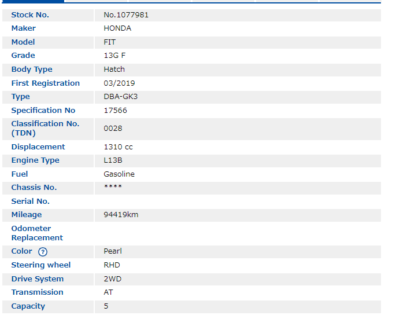Click the Transmission value AT
This screenshot has height=326, width=396.
pos(108,292)
